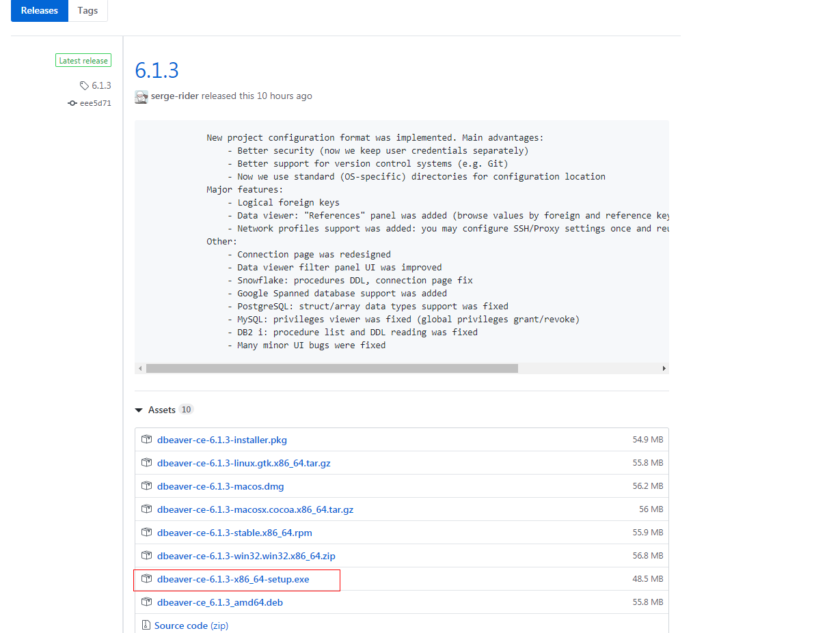The width and height of the screenshot is (827, 633).
Task: Click package icon next to stable.x86_64.rpm
Action: click(146, 533)
